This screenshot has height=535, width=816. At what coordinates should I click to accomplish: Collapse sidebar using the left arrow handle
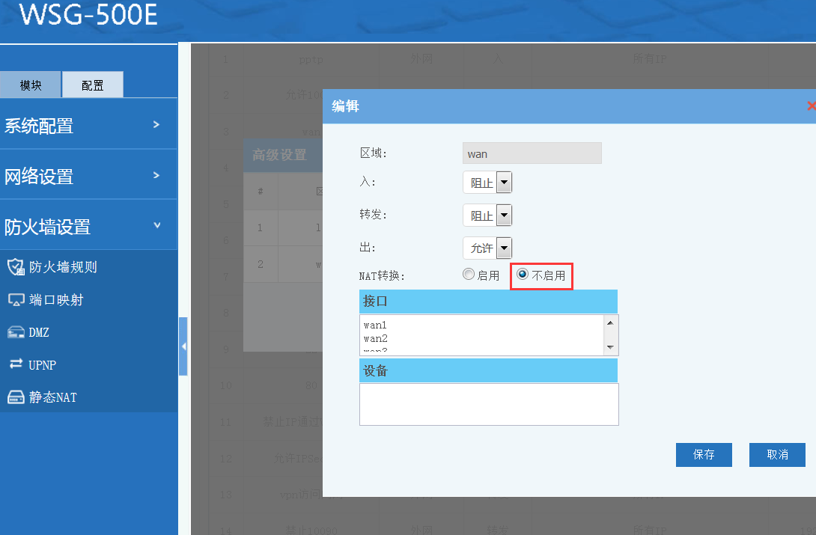click(x=183, y=346)
